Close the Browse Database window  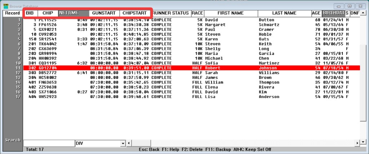360,6
